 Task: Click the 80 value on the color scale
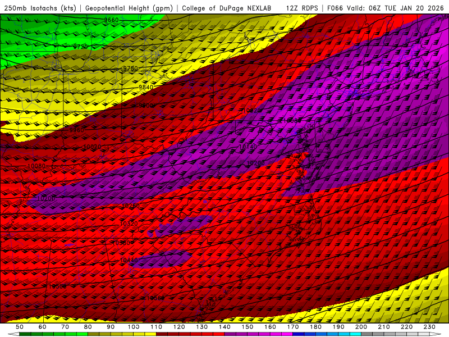point(88,327)
